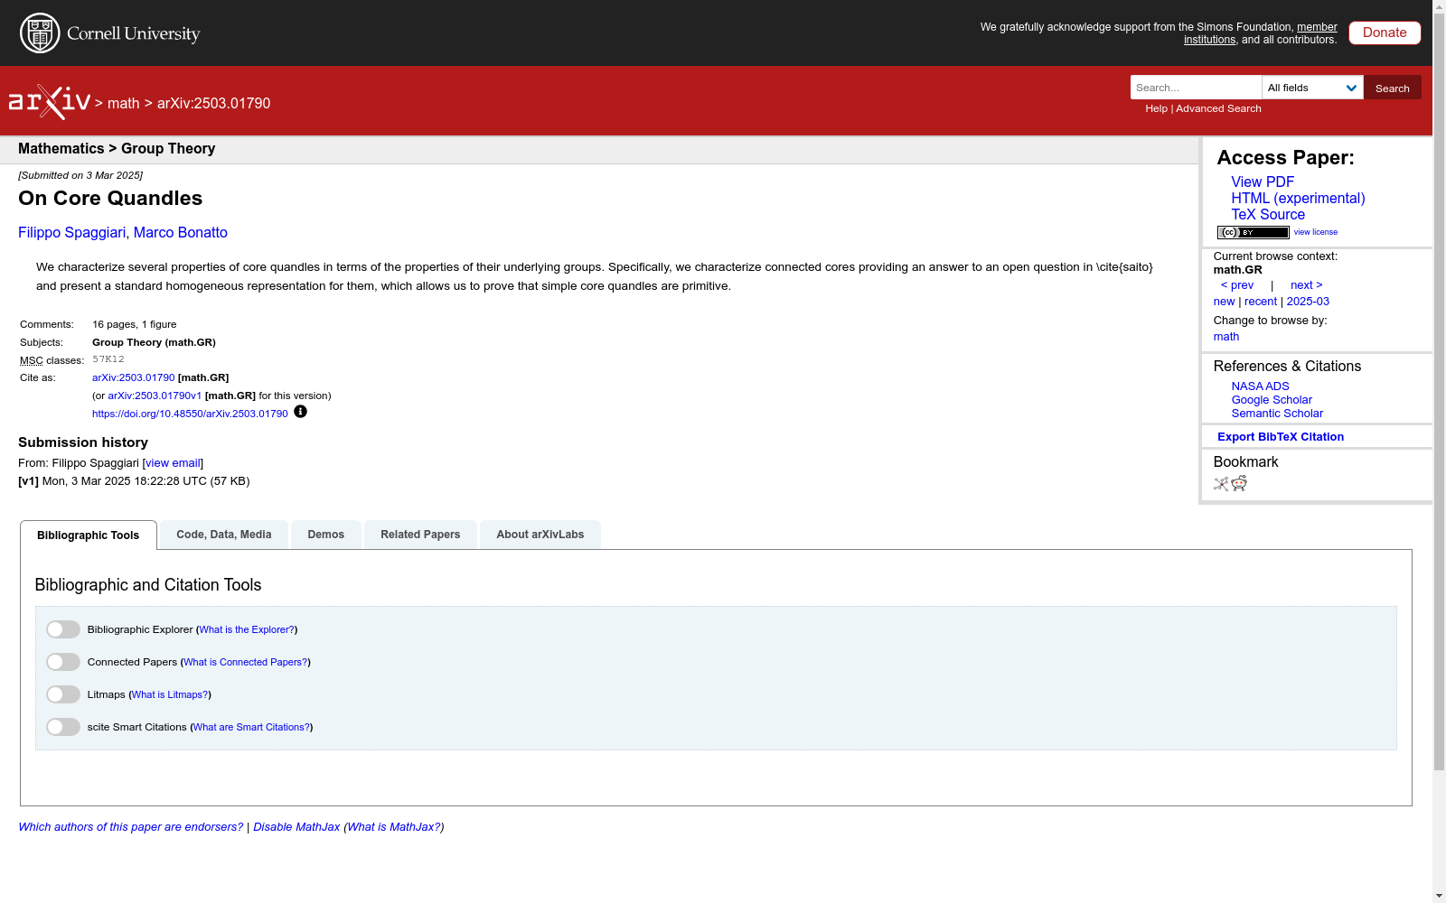The width and height of the screenshot is (1446, 903).
Task: Click Which authors are endorsers link
Action: pyautogui.click(x=131, y=827)
